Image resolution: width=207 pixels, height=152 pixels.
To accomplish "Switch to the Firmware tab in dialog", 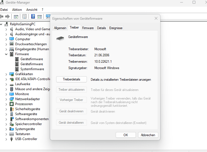I will click(88, 28).
